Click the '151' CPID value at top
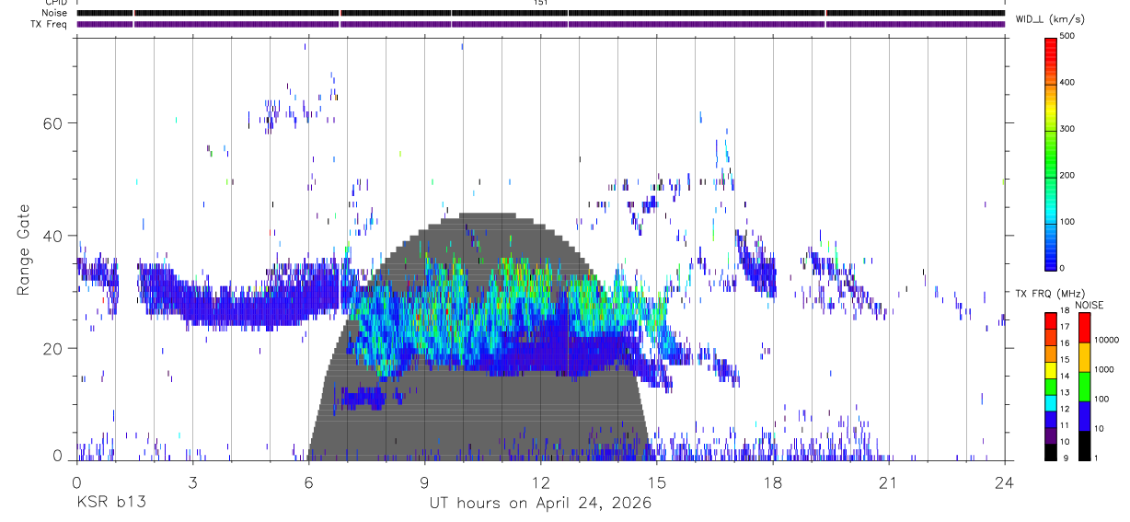The image size is (1130, 522). [540, 3]
